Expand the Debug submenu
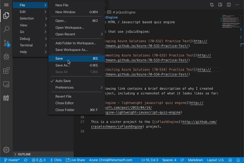This screenshot has width=244, height=163. pos(31,39)
